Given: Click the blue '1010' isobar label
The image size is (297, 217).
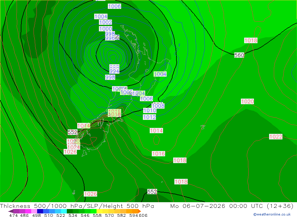Looking at the screenshot, I should pos(150,110).
